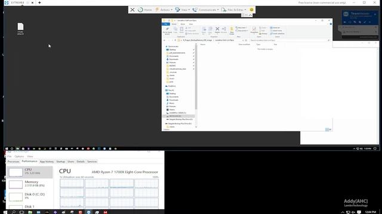The image size is (382, 214).
Task: Expand the Files & Extras menu
Action: (x=233, y=10)
